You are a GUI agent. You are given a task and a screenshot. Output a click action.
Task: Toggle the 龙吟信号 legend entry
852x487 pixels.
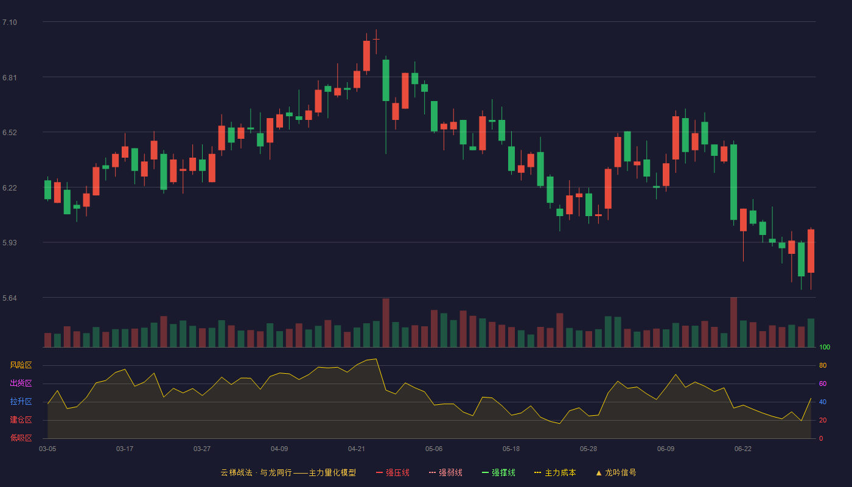tap(616, 472)
